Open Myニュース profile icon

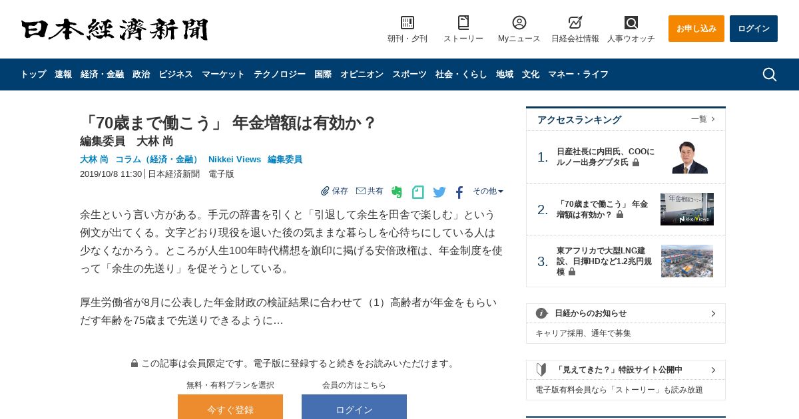[519, 23]
